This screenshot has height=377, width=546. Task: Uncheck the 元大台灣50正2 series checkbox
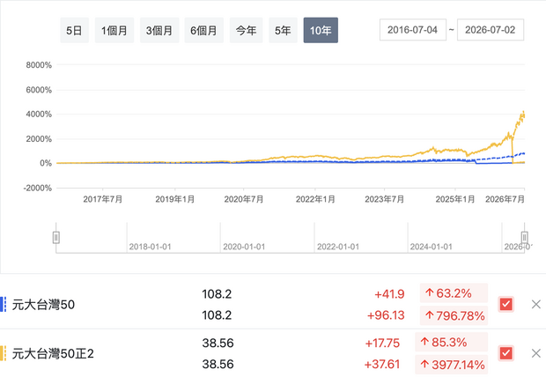[505, 353]
